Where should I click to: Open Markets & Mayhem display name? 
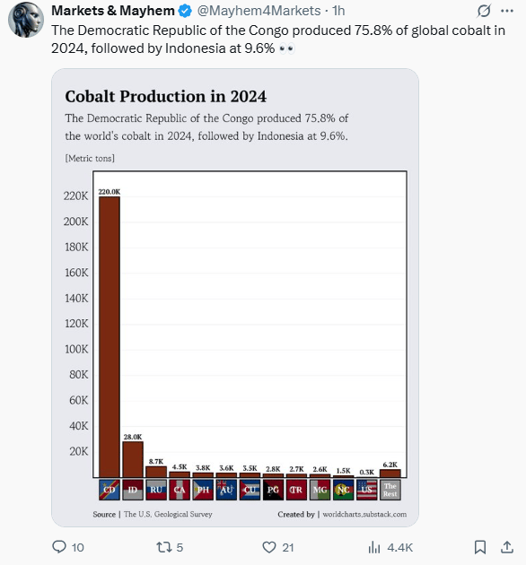tap(113, 11)
